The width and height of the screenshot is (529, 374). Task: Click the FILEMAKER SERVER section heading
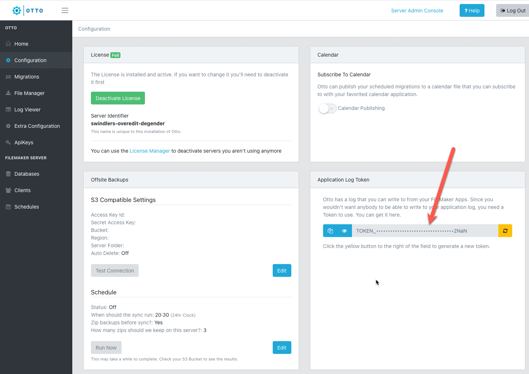point(26,158)
